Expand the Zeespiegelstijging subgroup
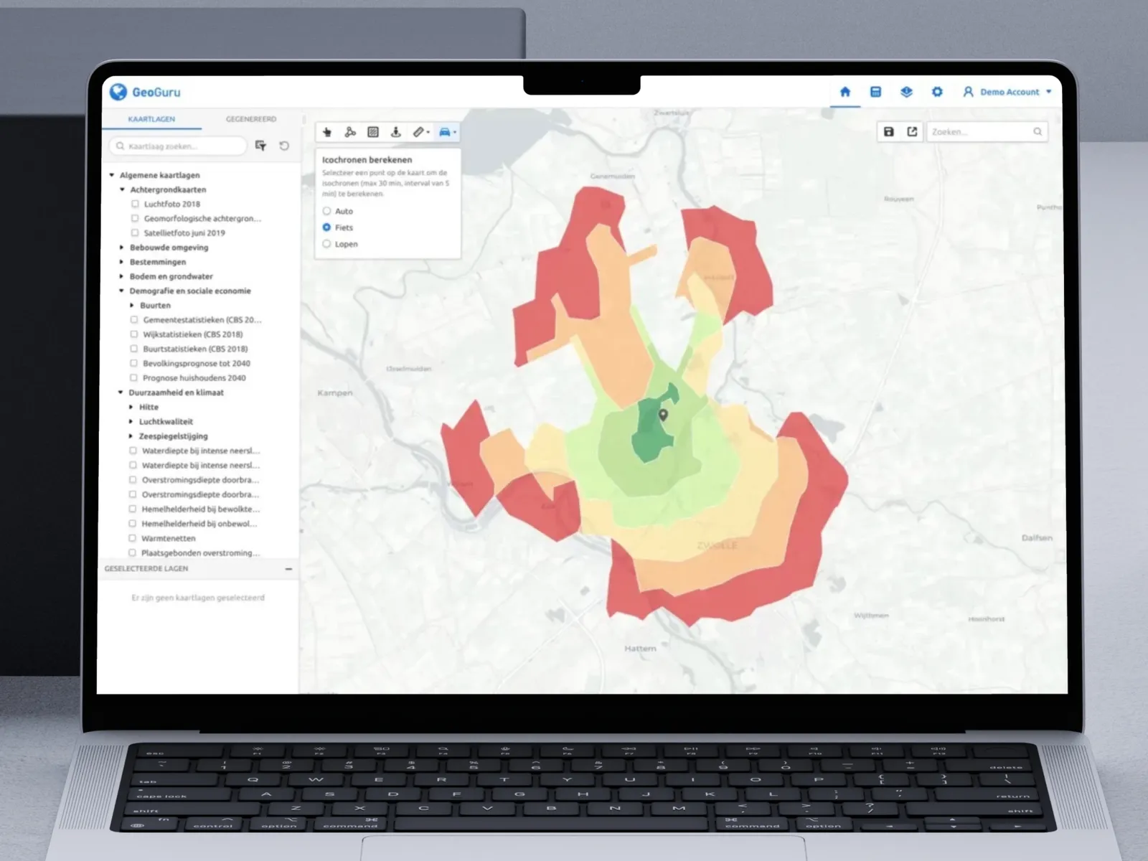This screenshot has width=1148, height=861. click(131, 436)
